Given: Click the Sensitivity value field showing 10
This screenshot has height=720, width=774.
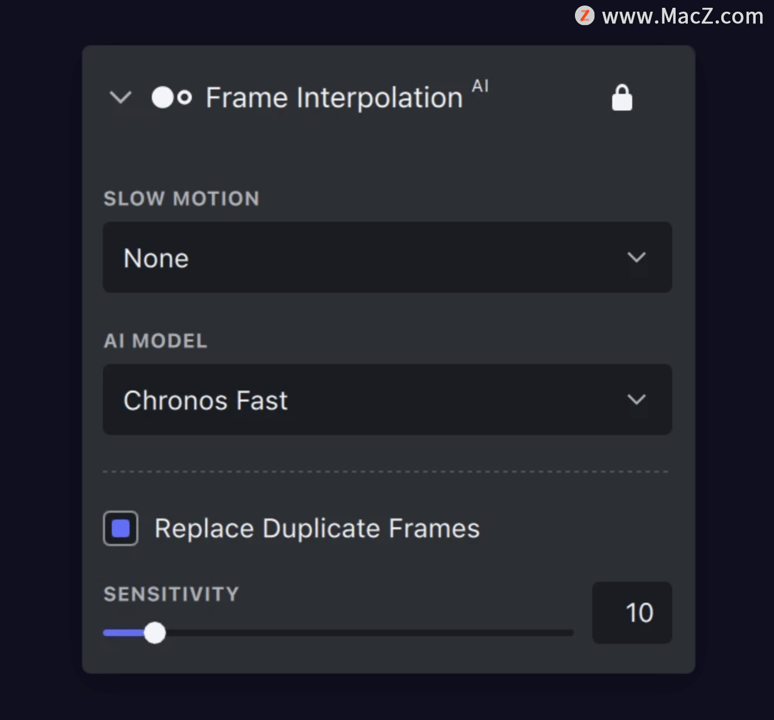Looking at the screenshot, I should click(x=632, y=613).
